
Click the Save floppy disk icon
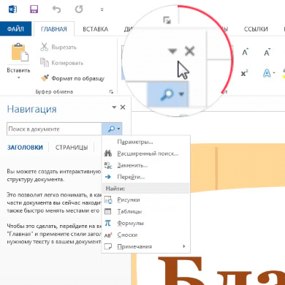click(34, 9)
